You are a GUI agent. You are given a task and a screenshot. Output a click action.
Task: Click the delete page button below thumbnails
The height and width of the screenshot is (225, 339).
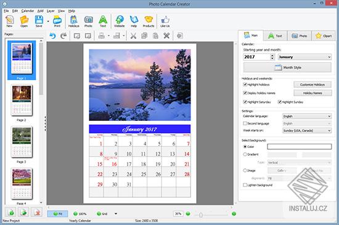click(36, 212)
